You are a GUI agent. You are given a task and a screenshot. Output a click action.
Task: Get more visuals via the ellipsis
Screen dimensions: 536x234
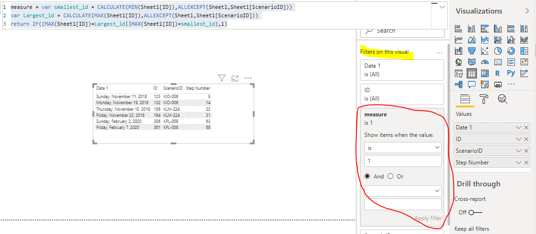coord(511,84)
